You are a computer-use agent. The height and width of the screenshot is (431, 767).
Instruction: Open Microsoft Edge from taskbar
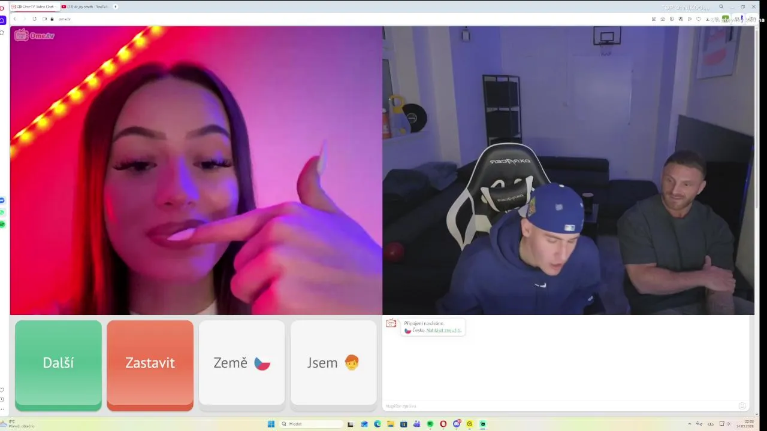(378, 424)
